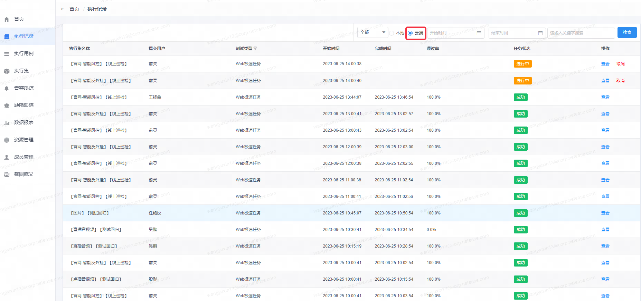Cancel the task started at 14:00:40

pos(621,81)
